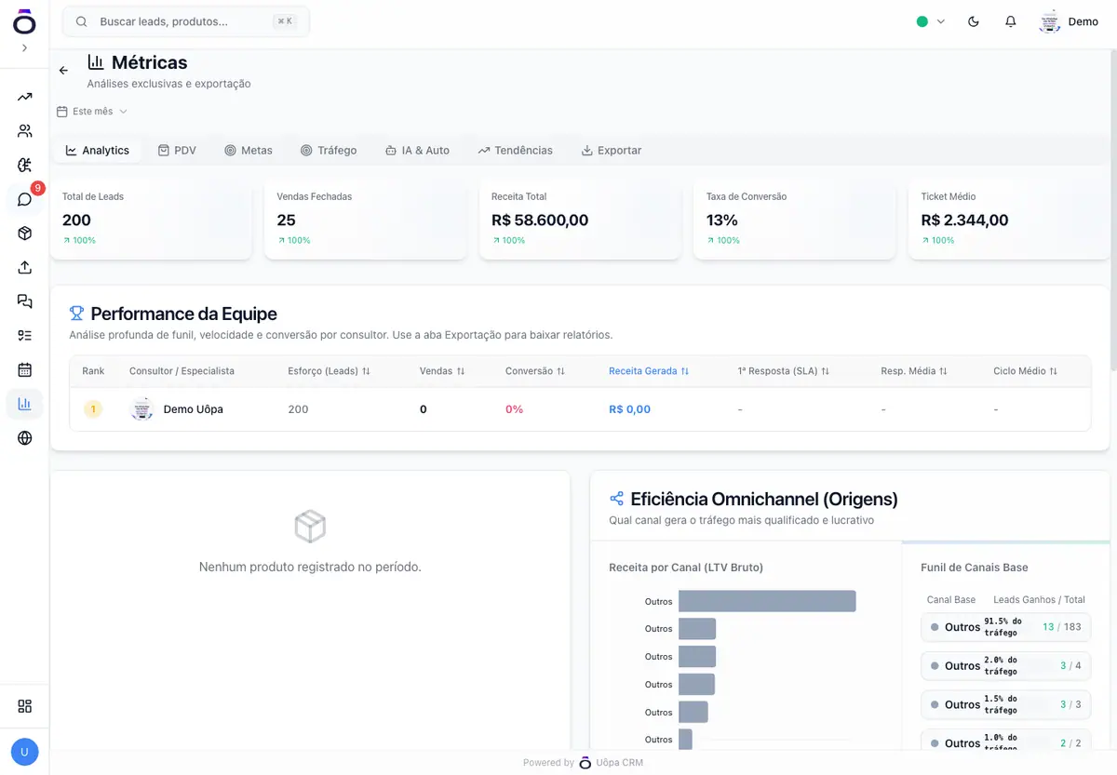
Task: Click the rank 1 badge
Action: click(93, 409)
